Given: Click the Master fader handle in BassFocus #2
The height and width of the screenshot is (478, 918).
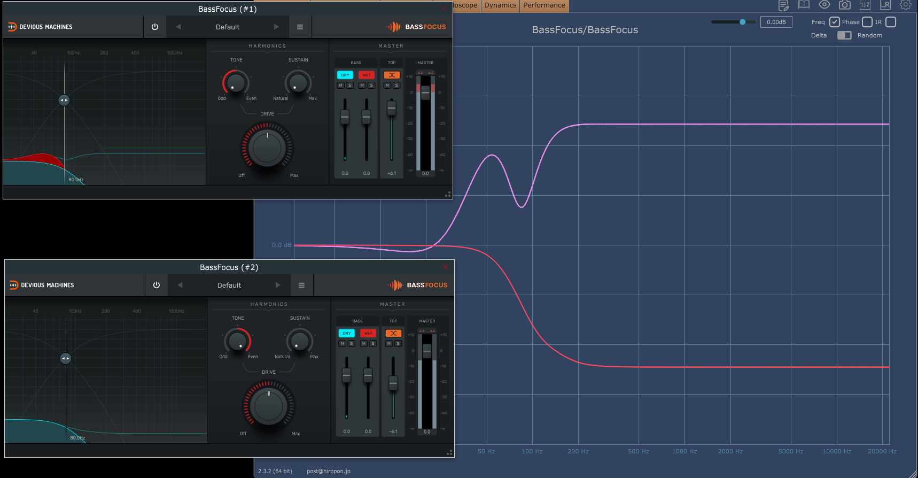Looking at the screenshot, I should 427,351.
